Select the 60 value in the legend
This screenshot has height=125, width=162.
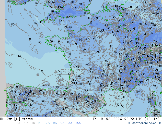coord(40,123)
